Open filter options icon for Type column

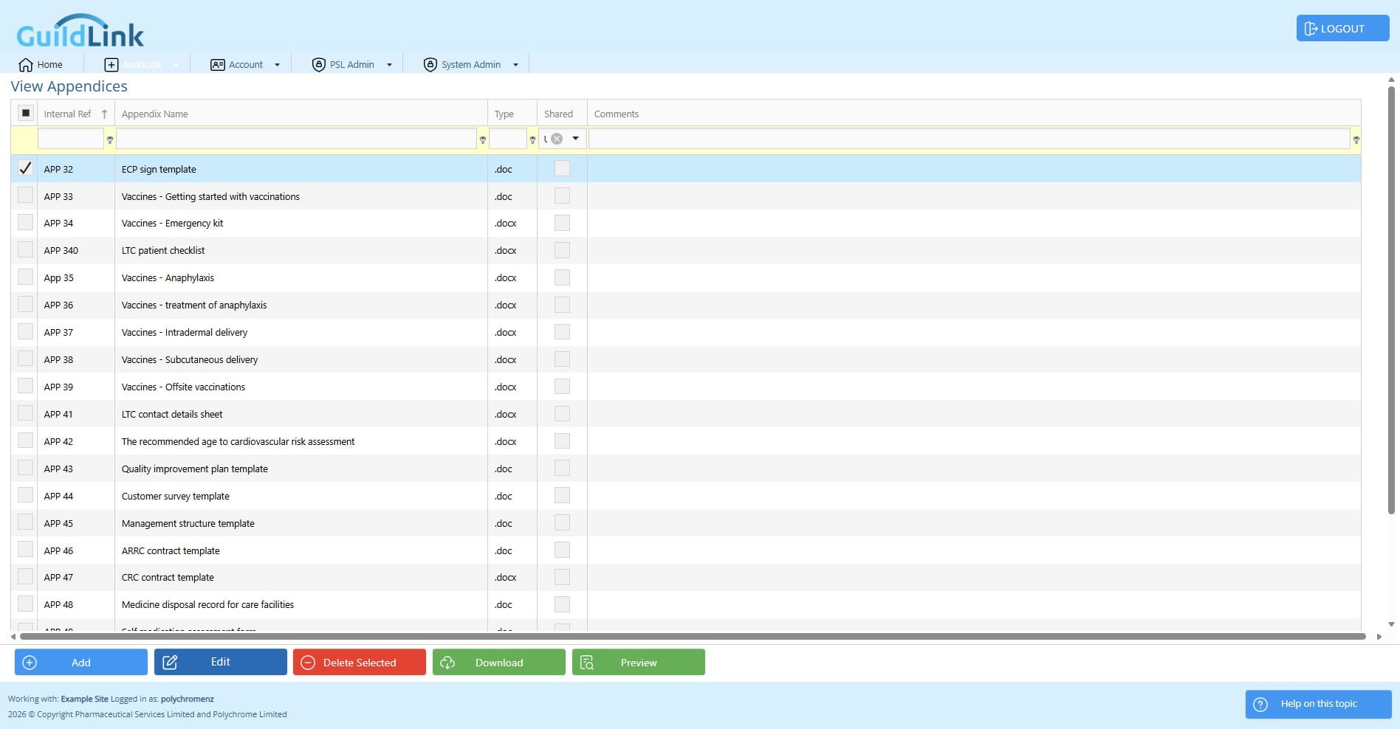[x=532, y=139]
